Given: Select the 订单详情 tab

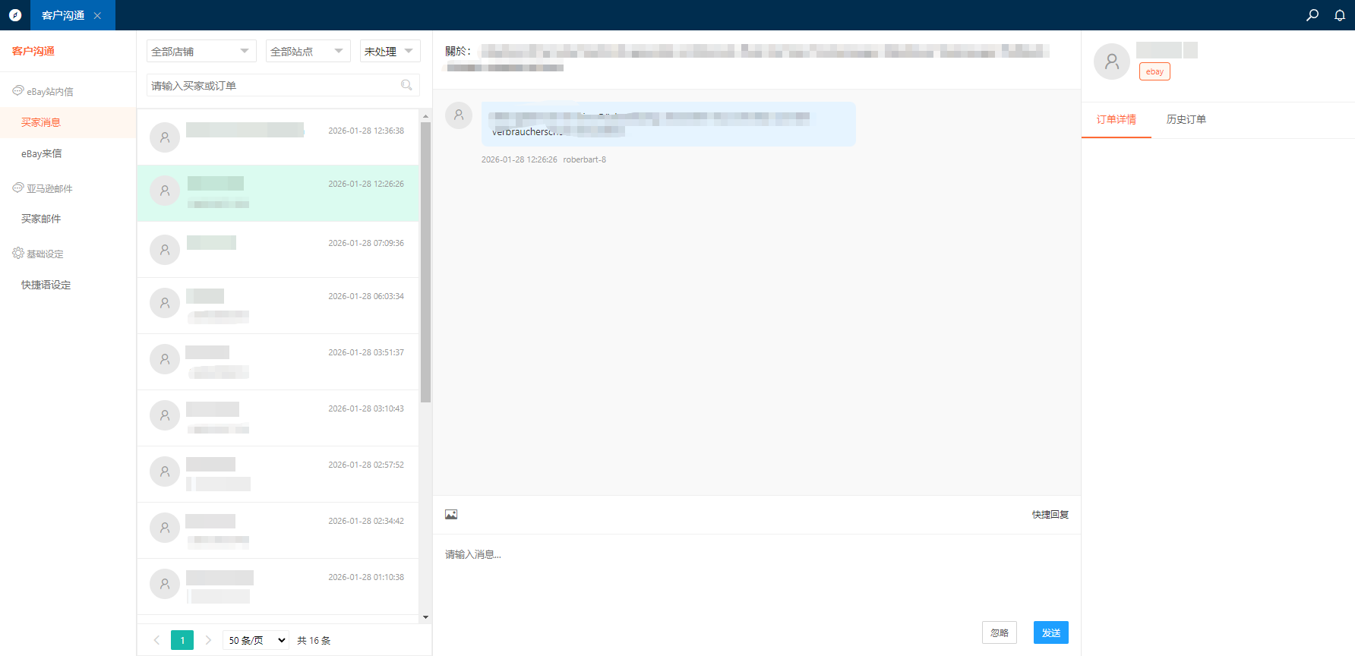Looking at the screenshot, I should (x=1116, y=119).
